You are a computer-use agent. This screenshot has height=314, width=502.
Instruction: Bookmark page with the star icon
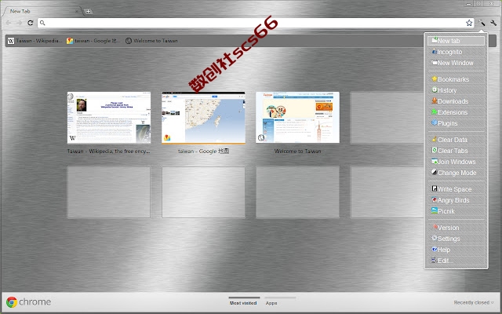(x=469, y=23)
